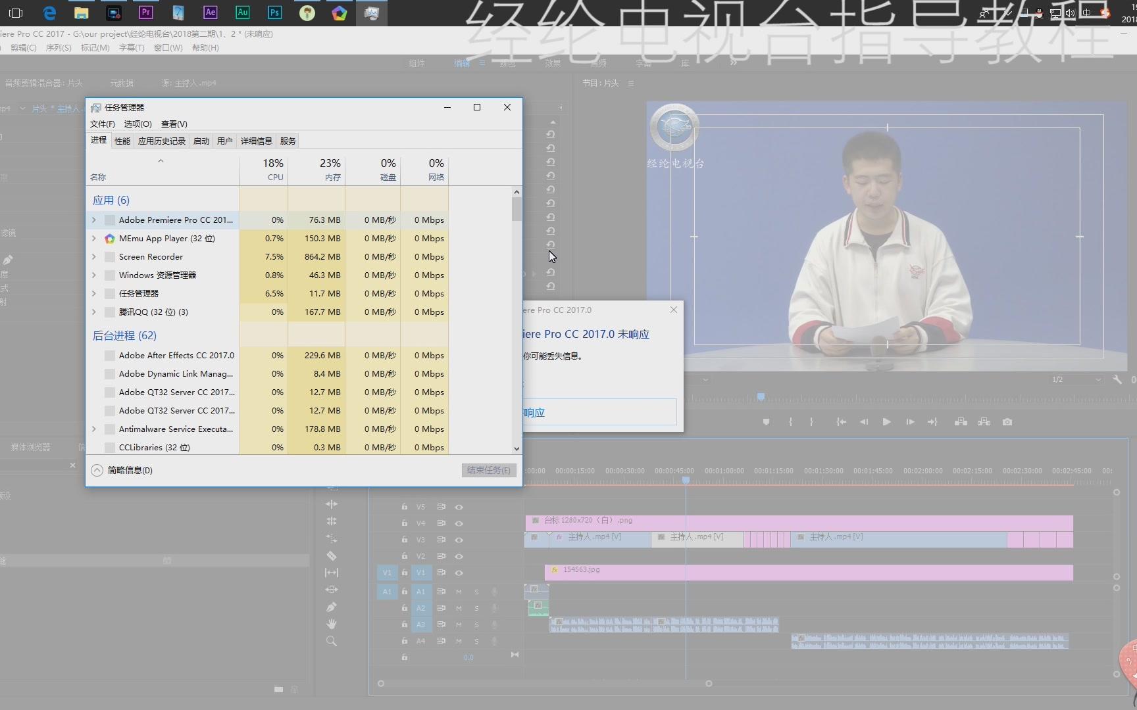Select the Hand tool in Premiere
Image resolution: width=1137 pixels, height=710 pixels.
coord(332,624)
